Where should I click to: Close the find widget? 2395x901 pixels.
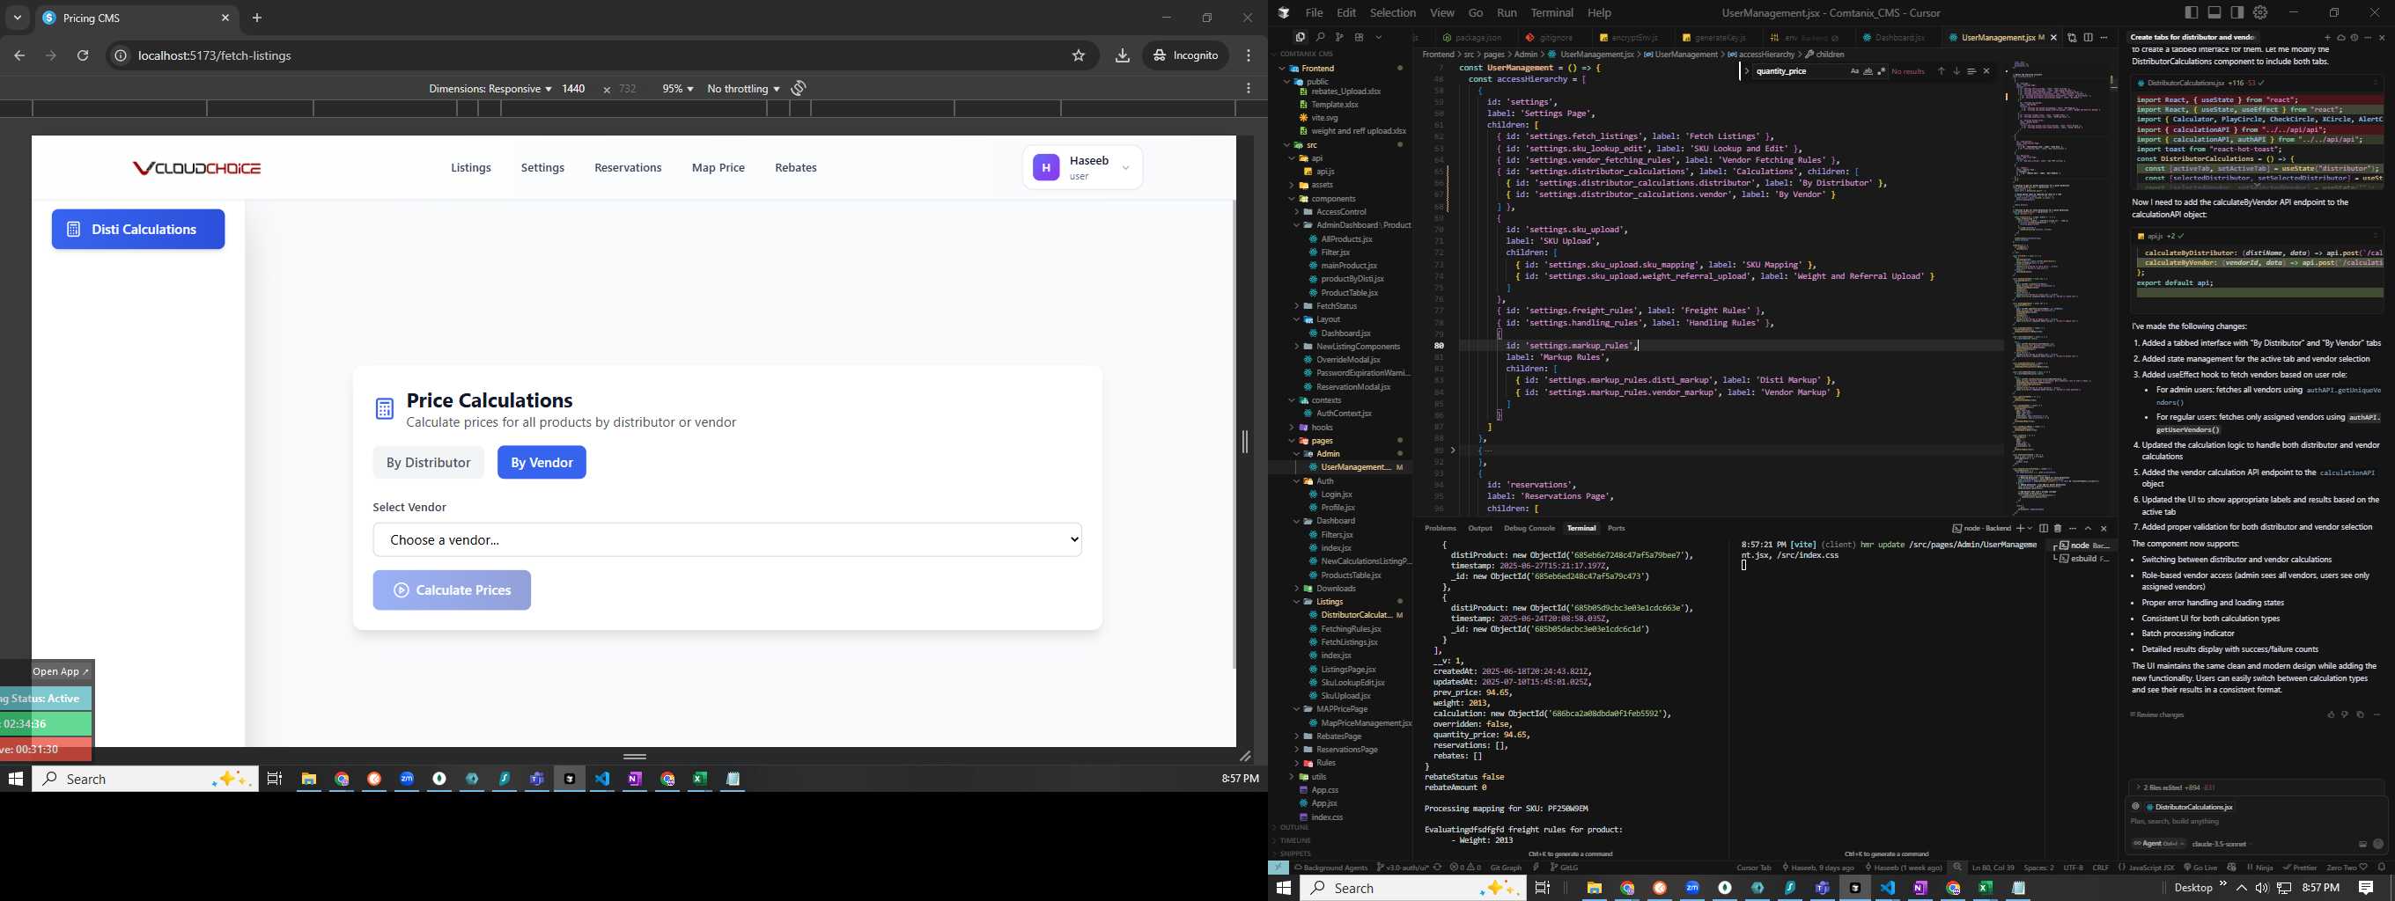click(x=1986, y=71)
